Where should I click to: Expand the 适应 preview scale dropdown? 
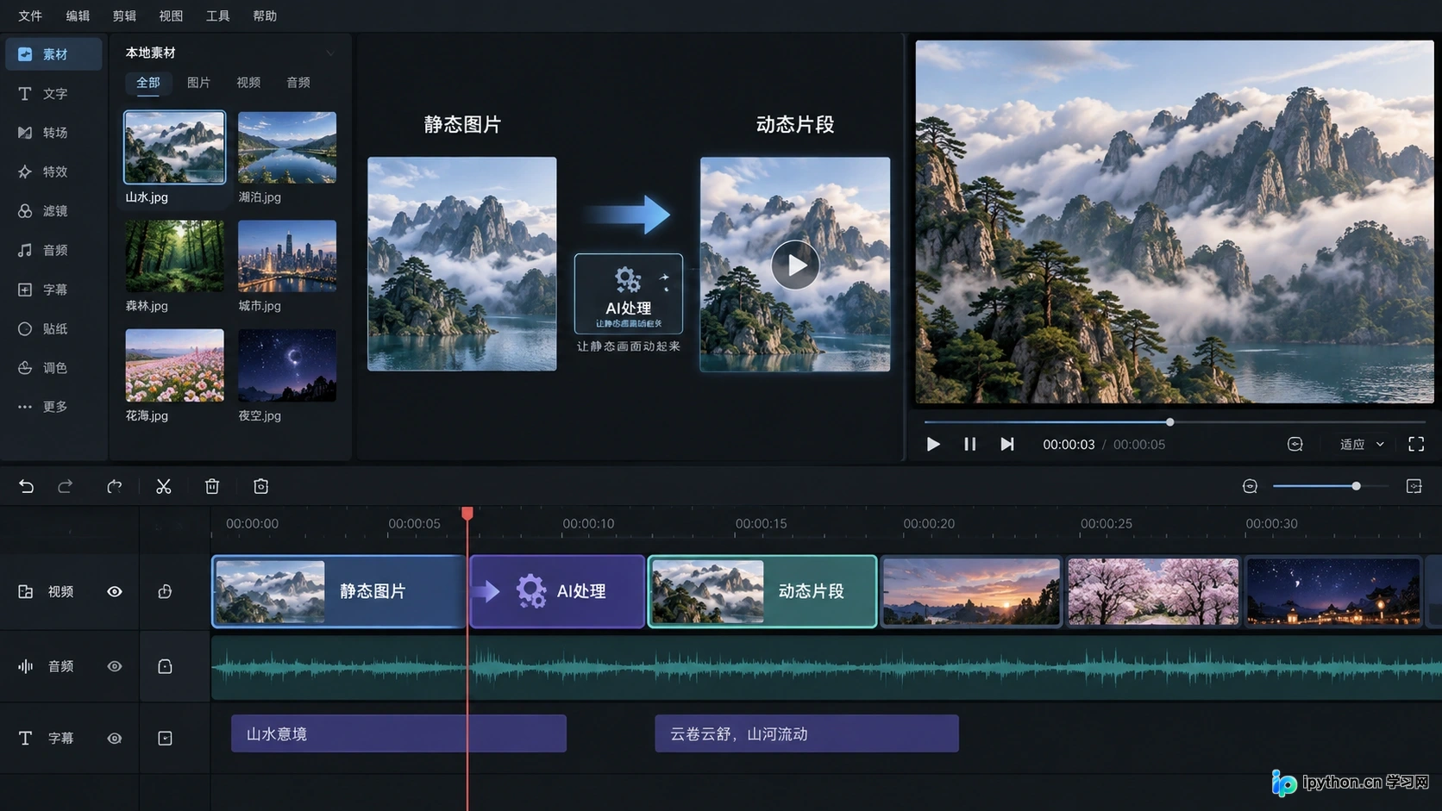[x=1362, y=444]
